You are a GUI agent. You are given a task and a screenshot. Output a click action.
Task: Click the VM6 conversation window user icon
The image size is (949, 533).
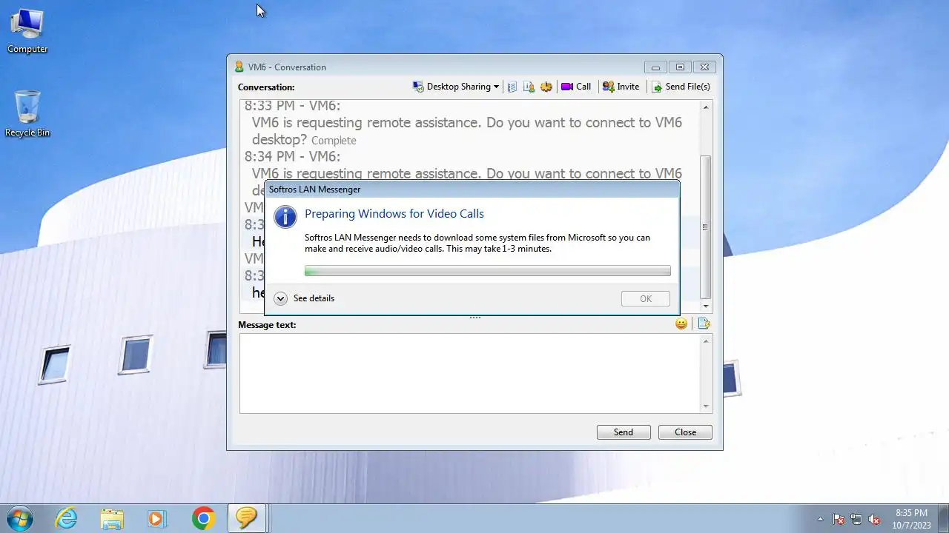(x=239, y=67)
